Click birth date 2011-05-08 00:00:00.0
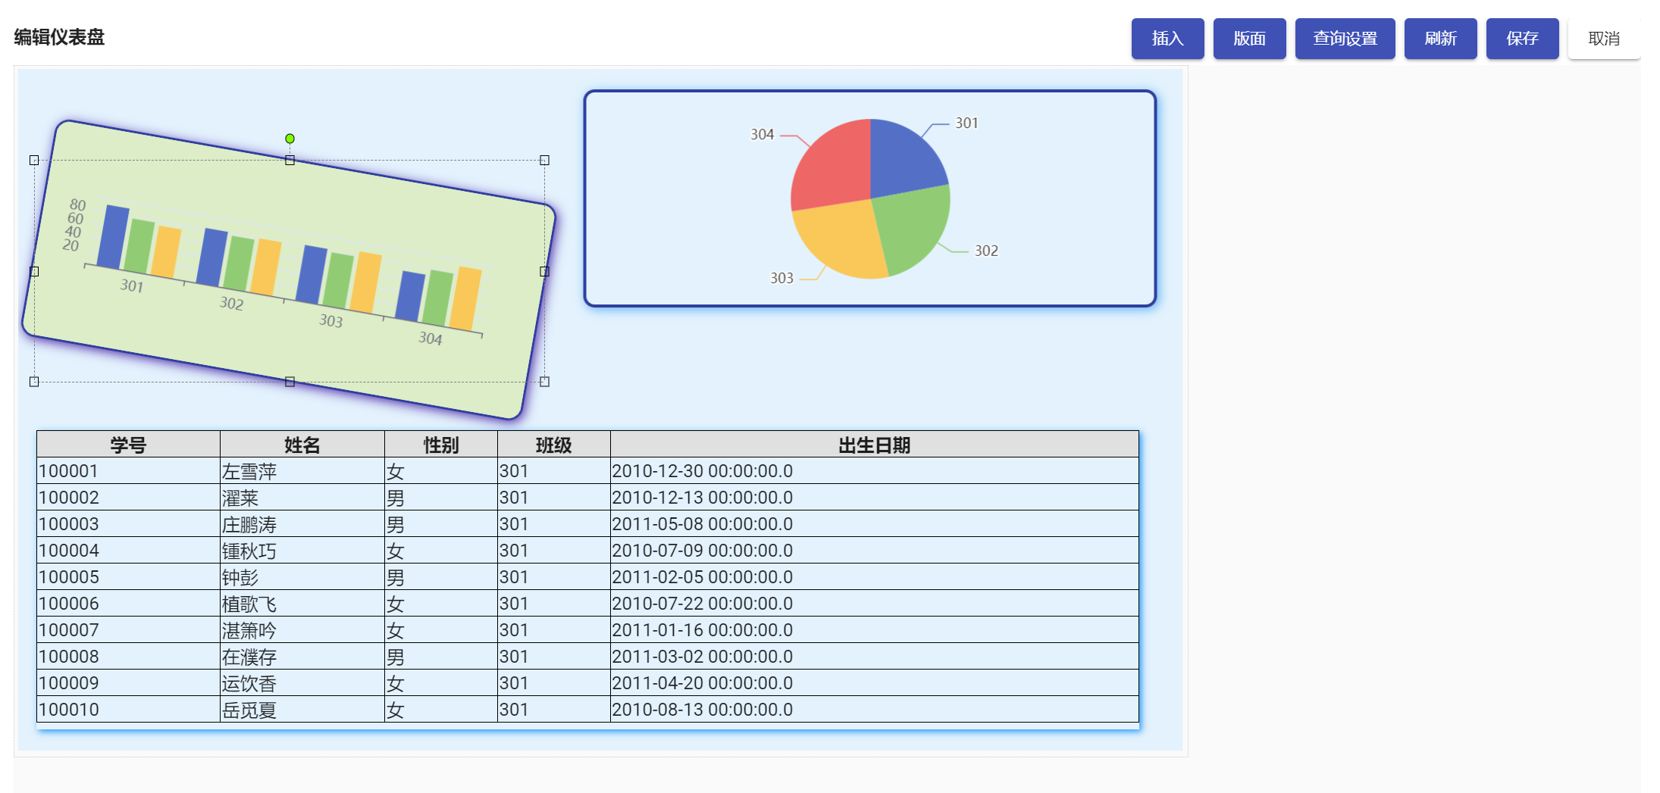This screenshot has height=793, width=1660. 875,524
